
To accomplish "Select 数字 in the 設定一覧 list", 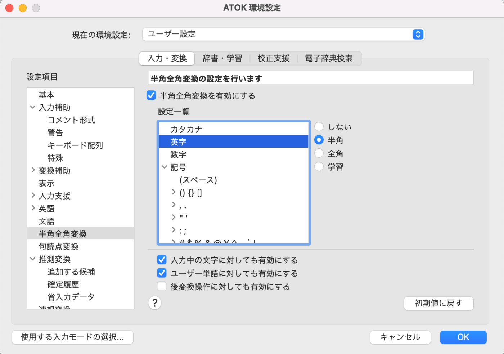I will tap(234, 154).
